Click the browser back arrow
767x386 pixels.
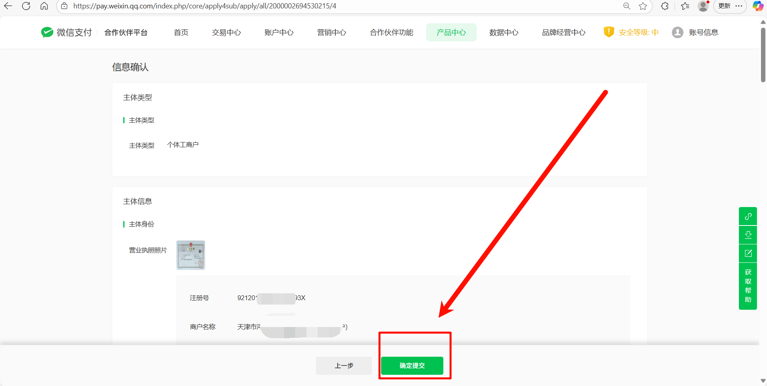(x=8, y=6)
